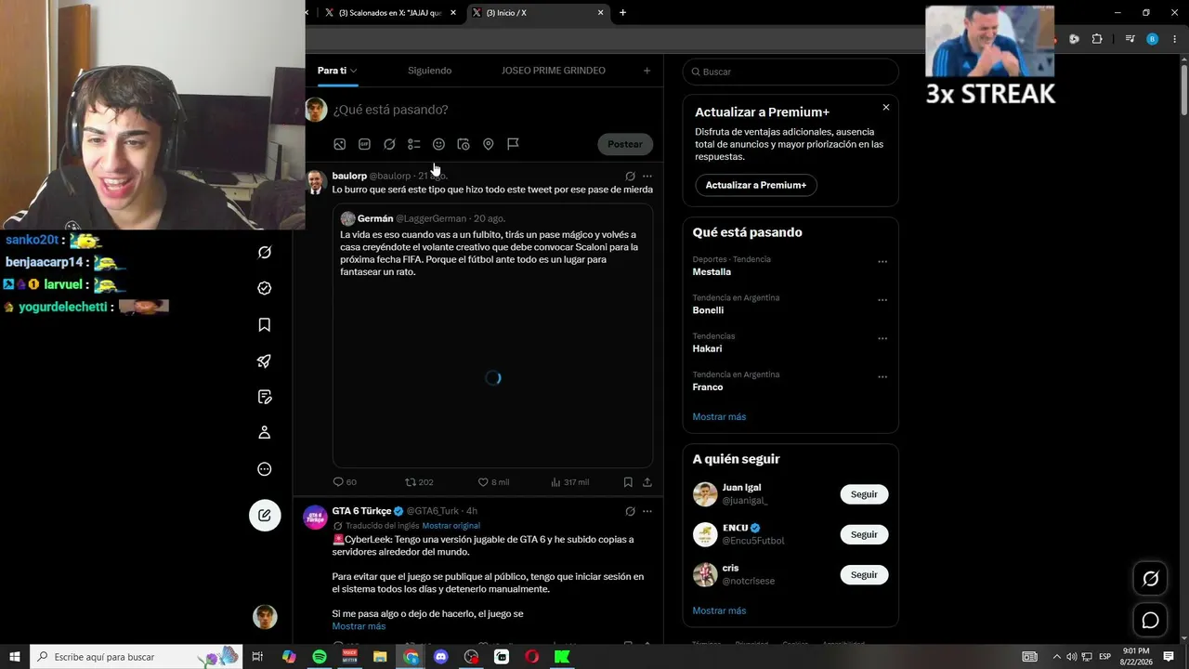Viewport: 1189px width, 669px height.
Task: Like the baulorp post
Action: tap(493, 482)
